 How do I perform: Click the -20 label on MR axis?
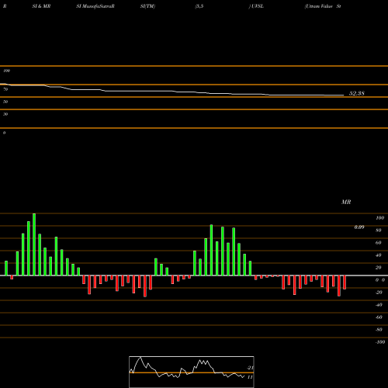(x=379, y=293)
